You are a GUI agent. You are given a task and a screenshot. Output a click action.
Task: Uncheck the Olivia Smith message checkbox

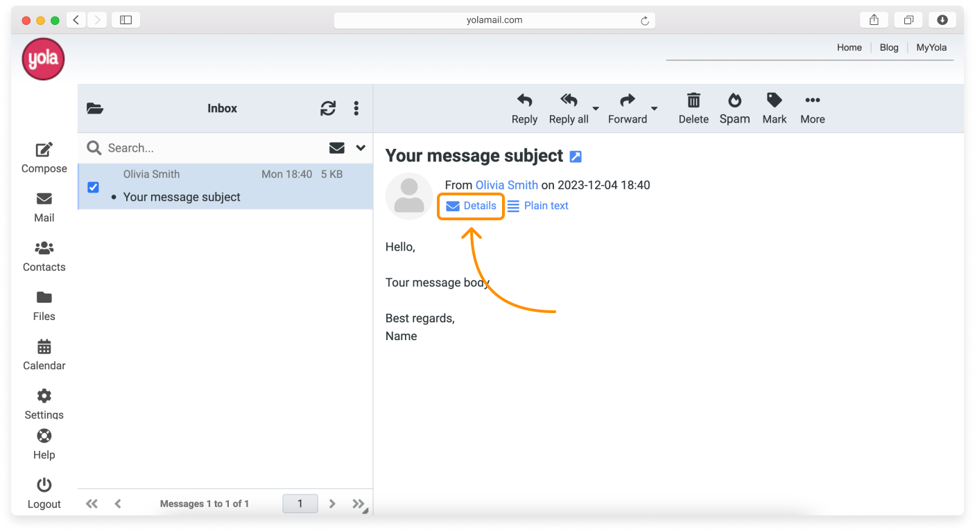point(93,187)
